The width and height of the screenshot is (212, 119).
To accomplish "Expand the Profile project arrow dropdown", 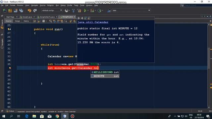I will tap(102, 11).
